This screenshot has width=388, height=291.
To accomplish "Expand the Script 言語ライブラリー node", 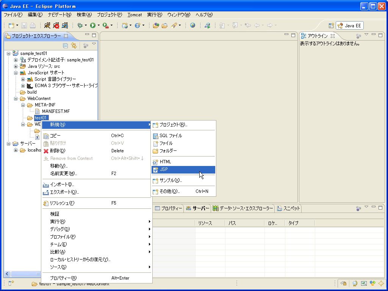I will (x=23, y=79).
